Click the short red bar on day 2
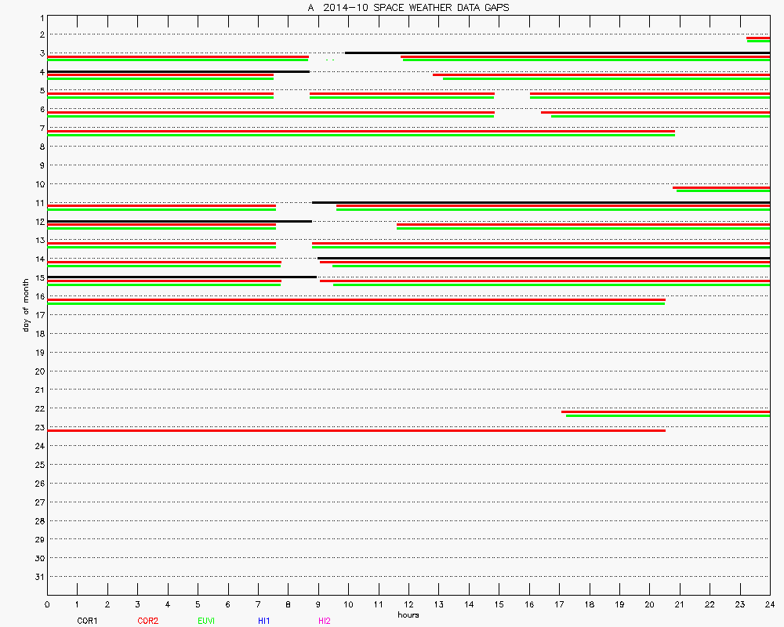 point(758,38)
